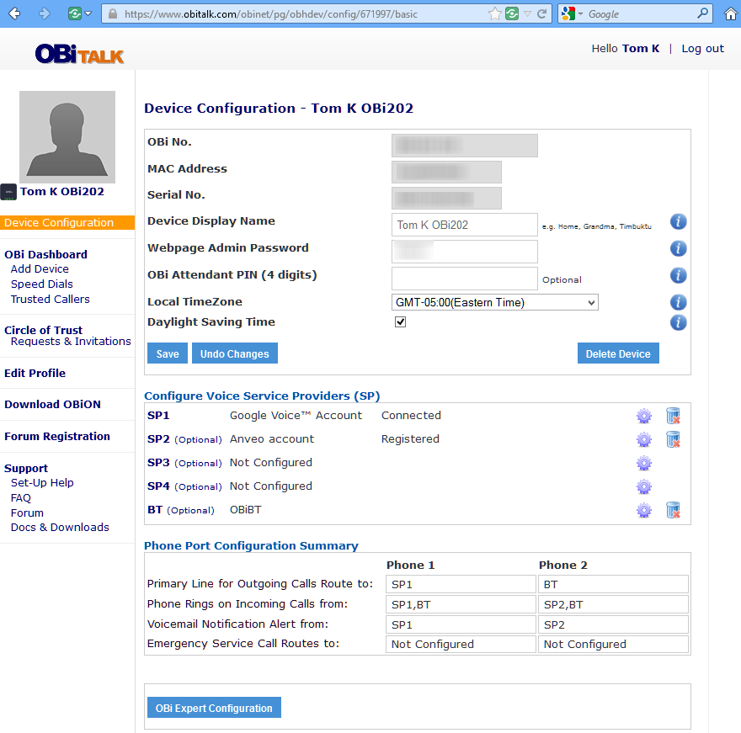Open the address bar history dropdown arrow
Viewport: 741px width, 733px height.
coord(527,13)
